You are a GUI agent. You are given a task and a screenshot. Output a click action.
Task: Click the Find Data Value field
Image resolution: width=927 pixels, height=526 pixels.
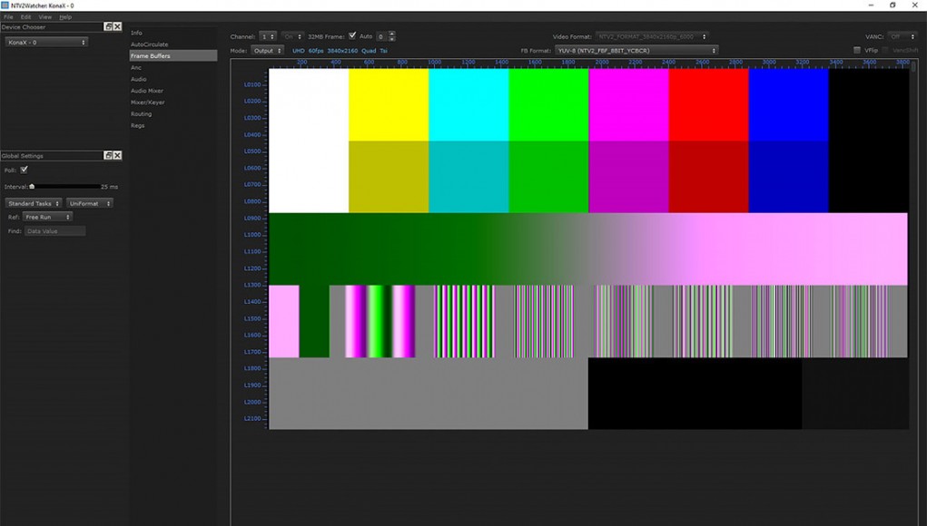[55, 231]
